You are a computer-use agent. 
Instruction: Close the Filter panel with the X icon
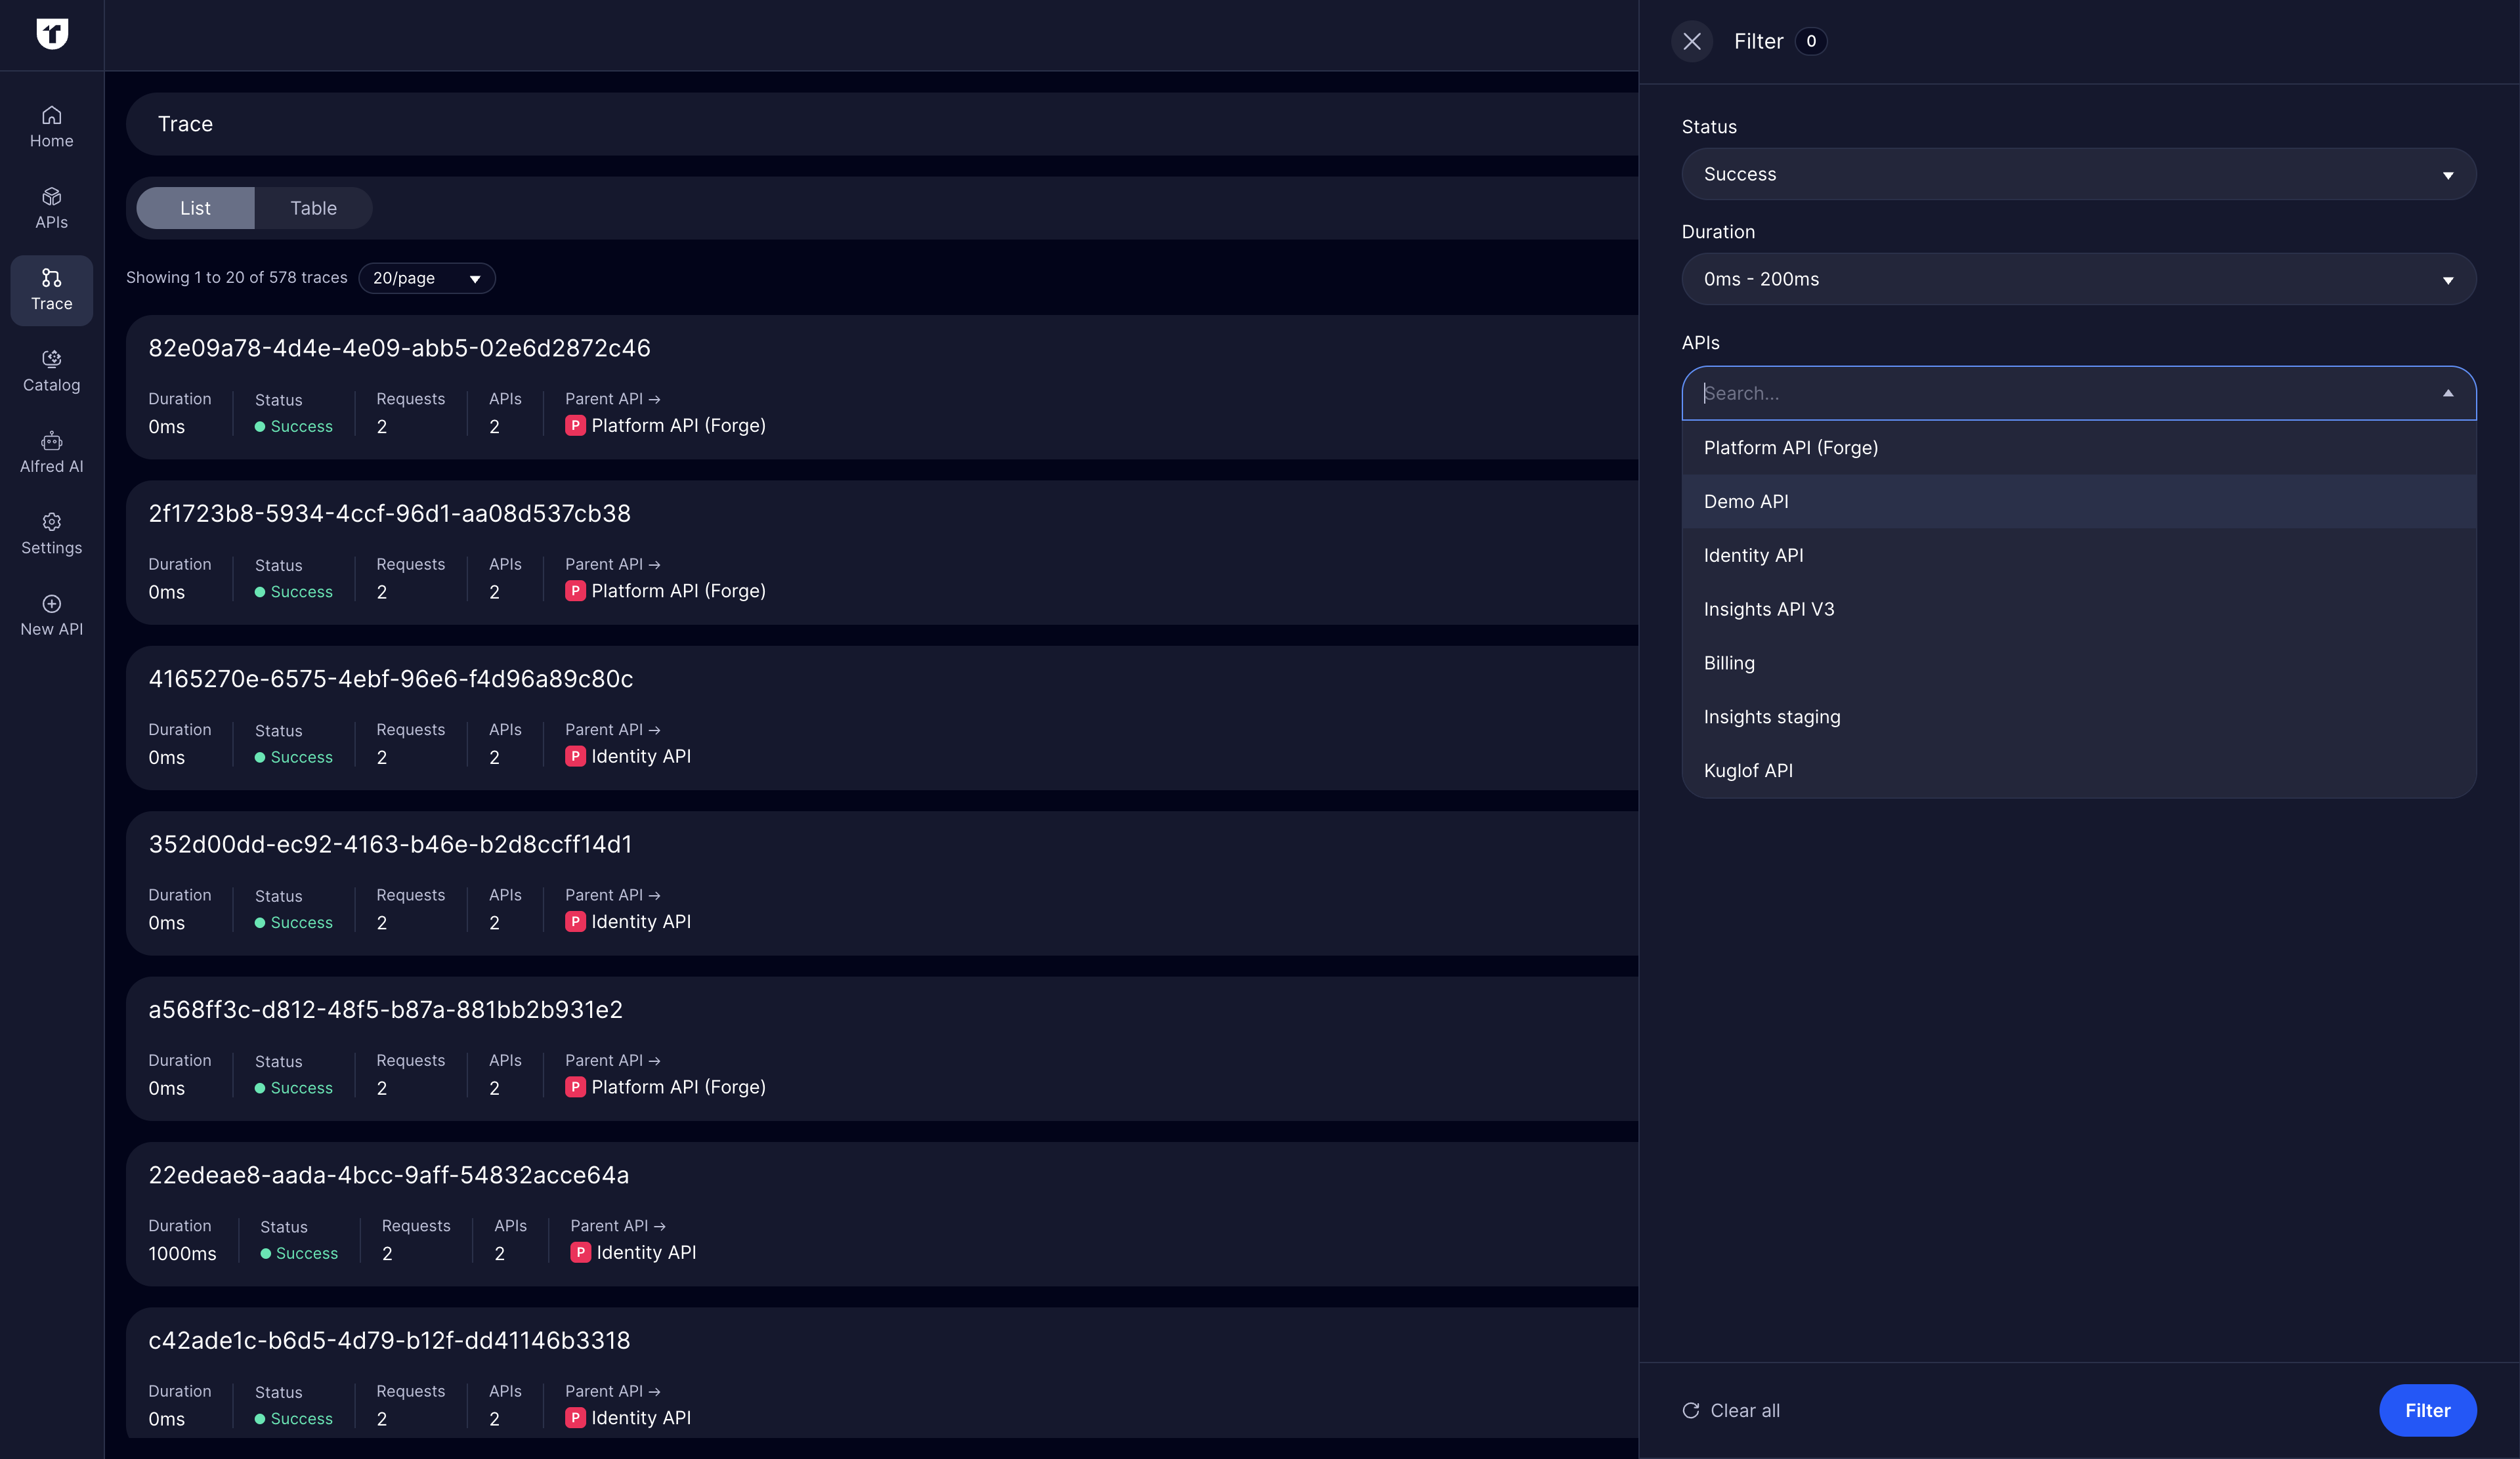pyautogui.click(x=1692, y=42)
